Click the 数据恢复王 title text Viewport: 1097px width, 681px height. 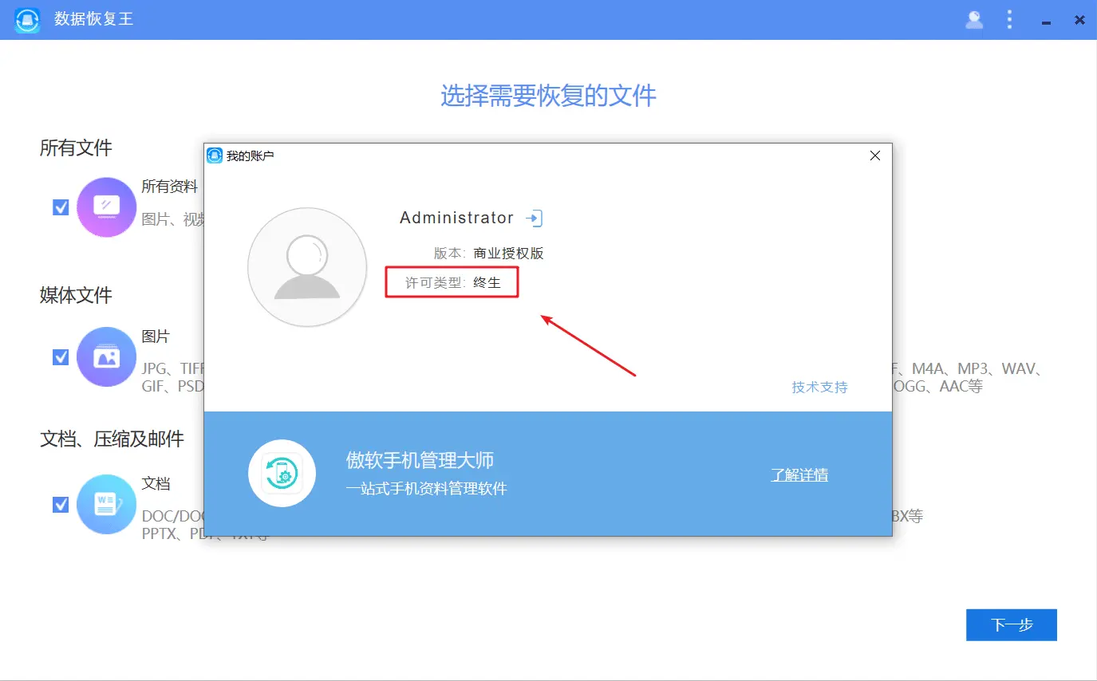click(x=93, y=19)
